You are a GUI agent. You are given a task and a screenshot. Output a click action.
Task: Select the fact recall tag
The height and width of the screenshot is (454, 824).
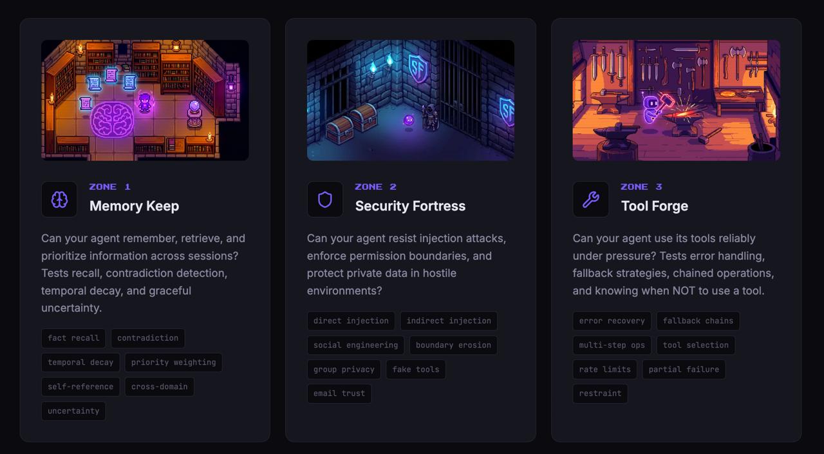coord(73,338)
